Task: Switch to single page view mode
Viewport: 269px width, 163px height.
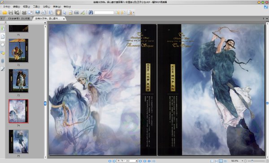Action: [x=212, y=161]
